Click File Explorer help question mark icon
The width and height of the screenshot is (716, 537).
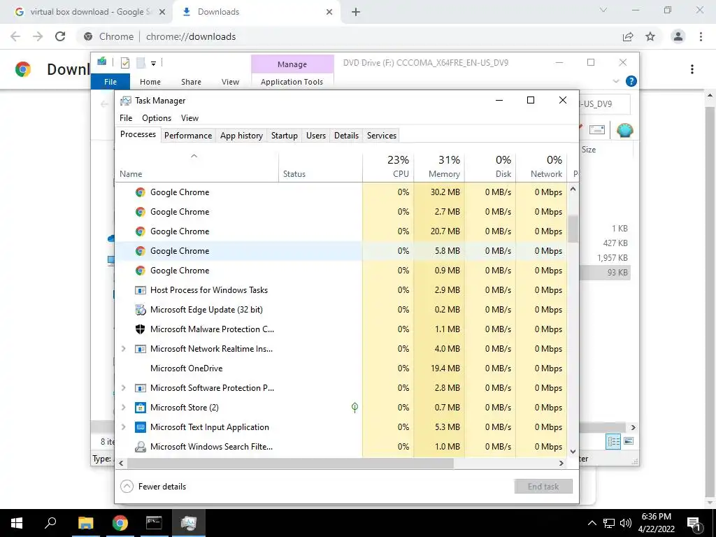(631, 81)
